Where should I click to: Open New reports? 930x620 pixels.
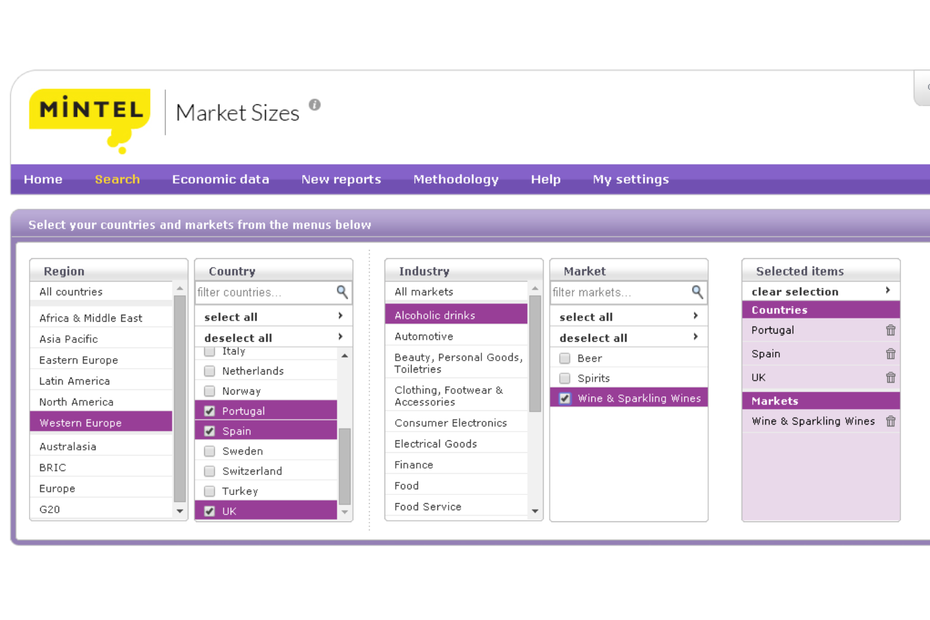pyautogui.click(x=341, y=180)
